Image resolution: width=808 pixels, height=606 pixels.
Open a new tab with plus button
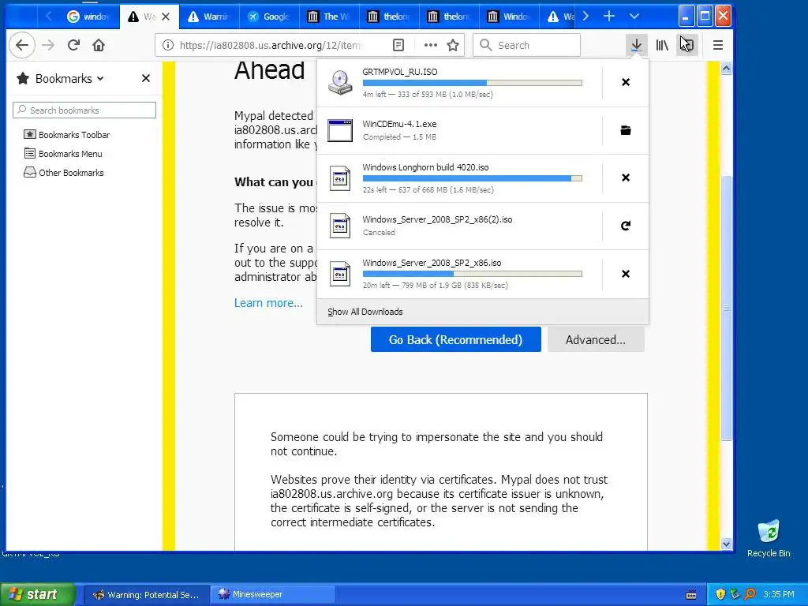609,17
